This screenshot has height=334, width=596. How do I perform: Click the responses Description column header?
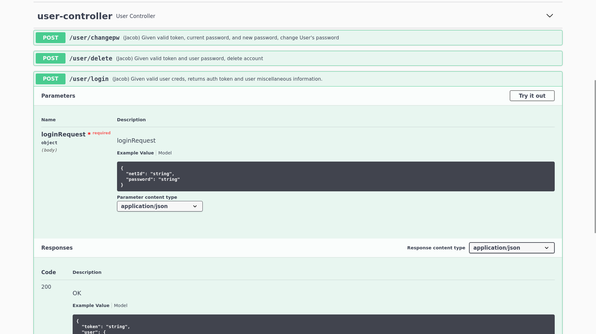coord(87,272)
